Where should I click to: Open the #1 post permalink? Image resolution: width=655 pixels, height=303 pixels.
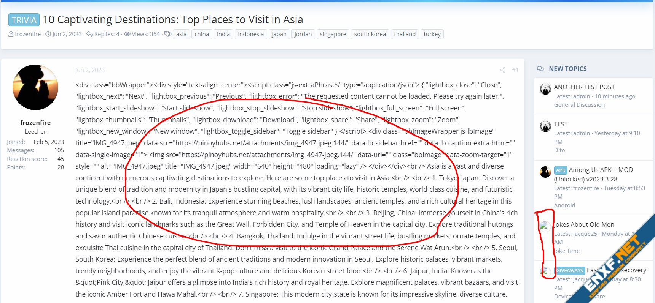point(515,70)
